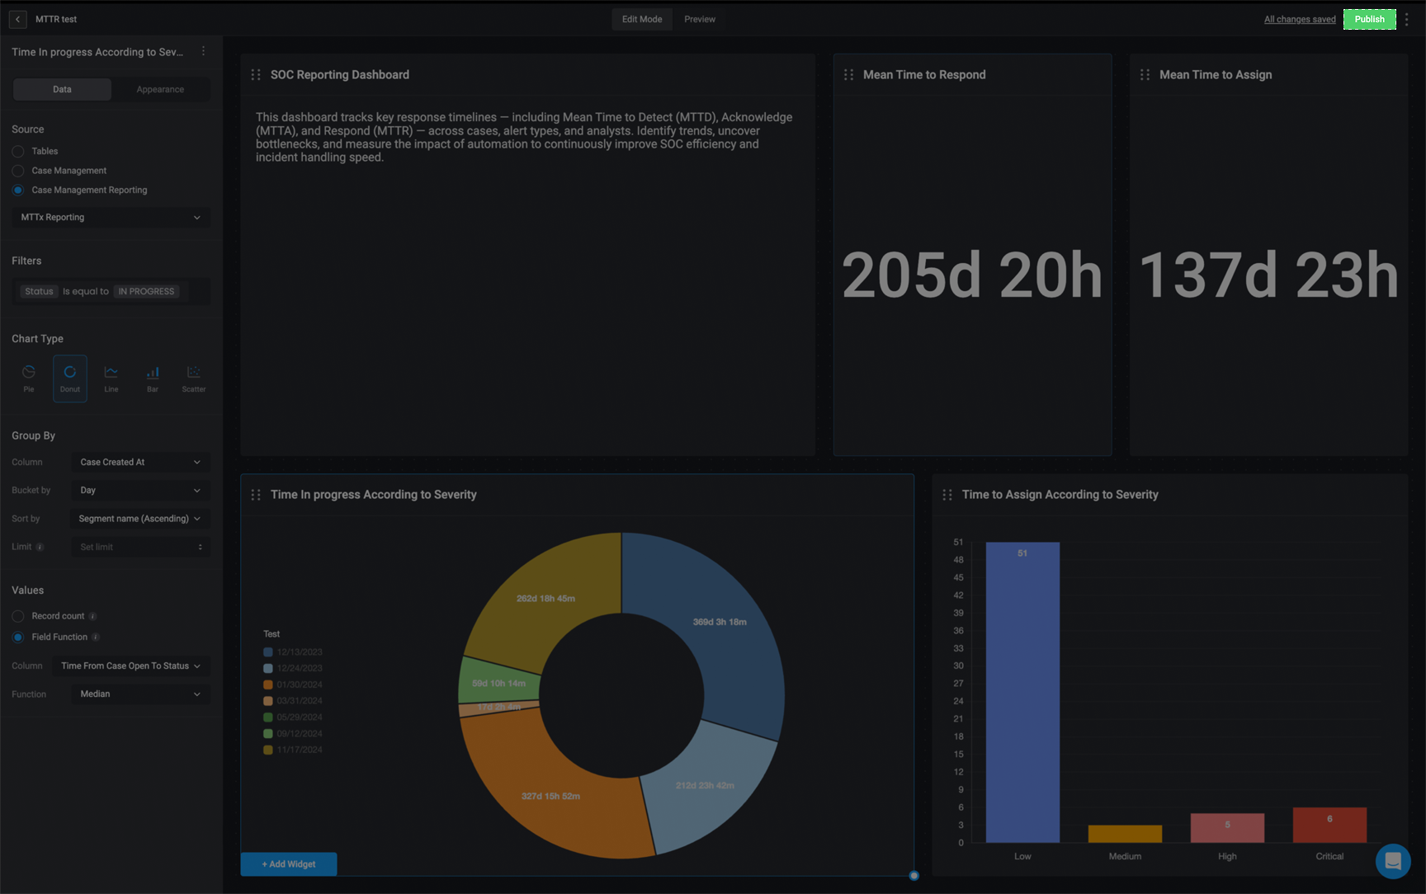Choose the Field Function value option

point(18,637)
